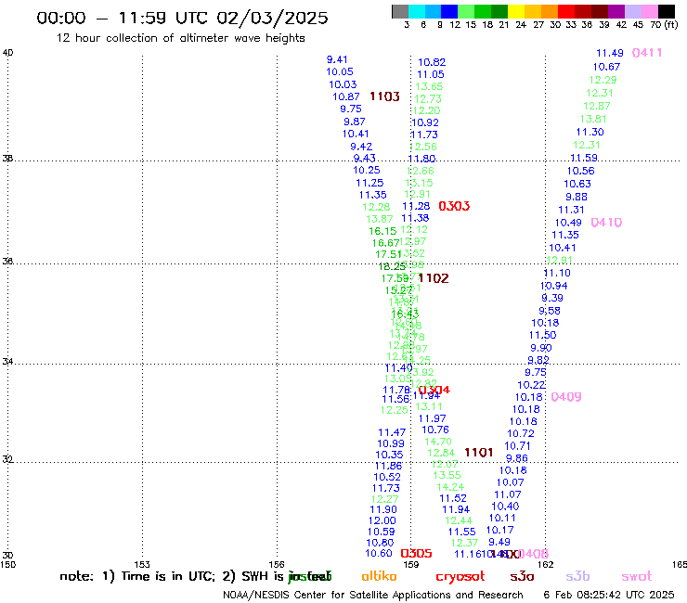
Task: Click the wave height value '11.49'
Action: 610,54
